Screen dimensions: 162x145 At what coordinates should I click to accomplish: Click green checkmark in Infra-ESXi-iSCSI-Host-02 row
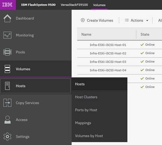(142, 53)
